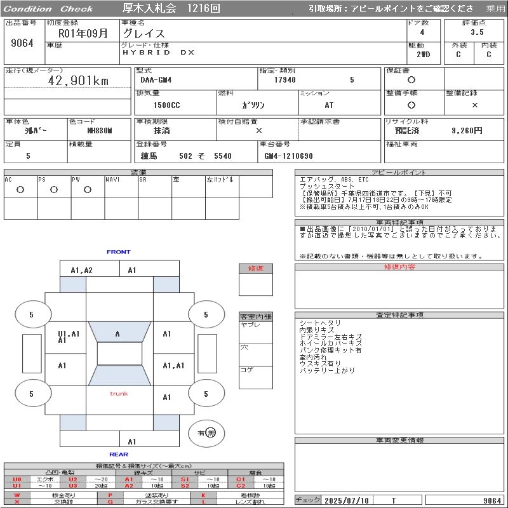The width and height of the screenshot is (508, 508).
Task: Click the circle under 整備手帳
Action: pyautogui.click(x=411, y=105)
